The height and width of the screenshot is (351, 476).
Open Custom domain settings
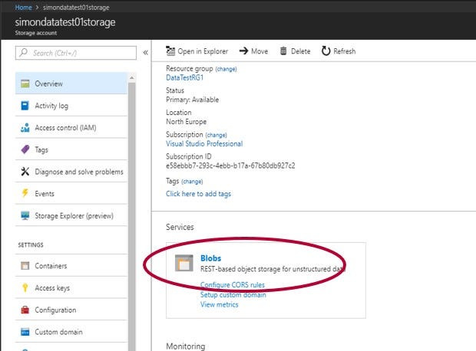click(71, 332)
